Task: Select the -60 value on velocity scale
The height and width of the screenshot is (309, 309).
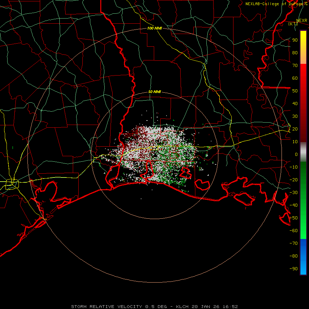Action: pos(294,231)
